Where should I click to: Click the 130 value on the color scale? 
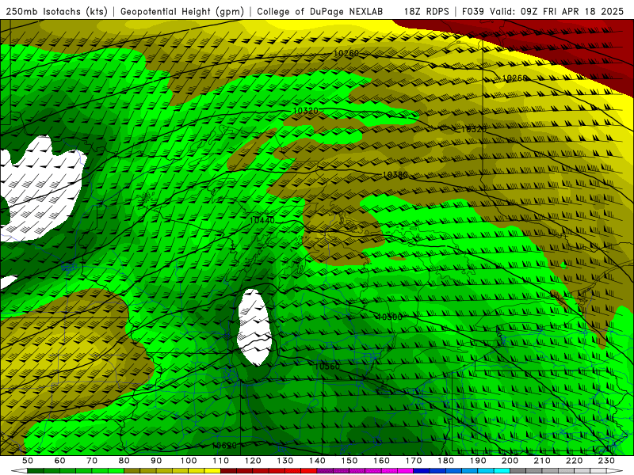click(x=285, y=461)
